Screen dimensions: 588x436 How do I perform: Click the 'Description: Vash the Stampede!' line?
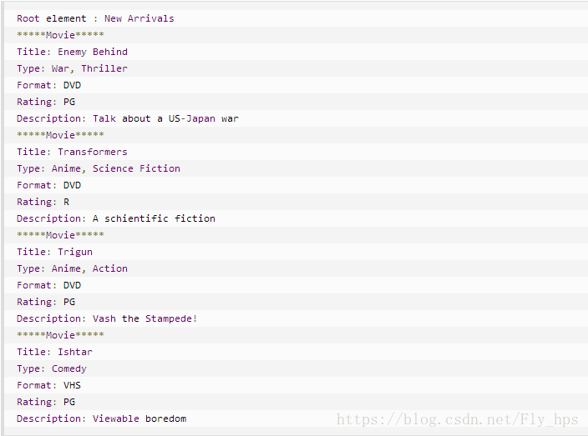point(107,318)
